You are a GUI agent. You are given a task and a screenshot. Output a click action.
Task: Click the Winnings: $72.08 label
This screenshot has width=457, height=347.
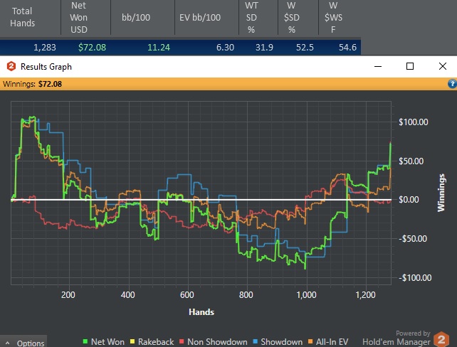32,84
